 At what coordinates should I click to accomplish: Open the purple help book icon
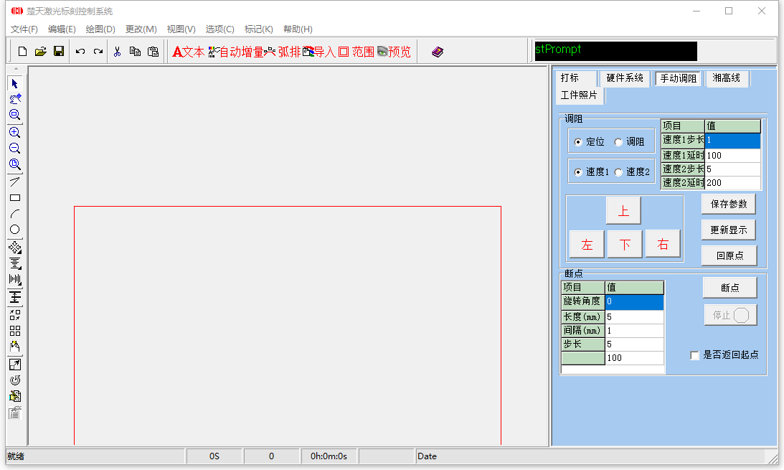point(438,52)
